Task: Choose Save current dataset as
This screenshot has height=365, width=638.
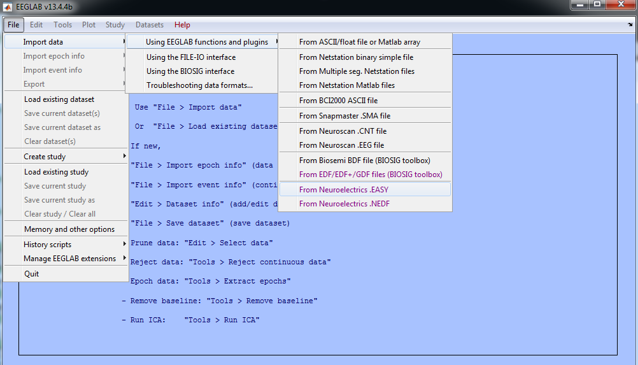Action: click(x=66, y=127)
